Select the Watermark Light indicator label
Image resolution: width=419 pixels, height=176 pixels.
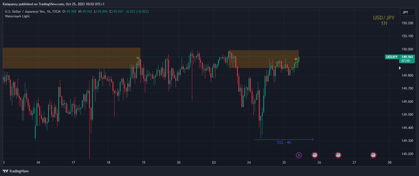[x=17, y=16]
